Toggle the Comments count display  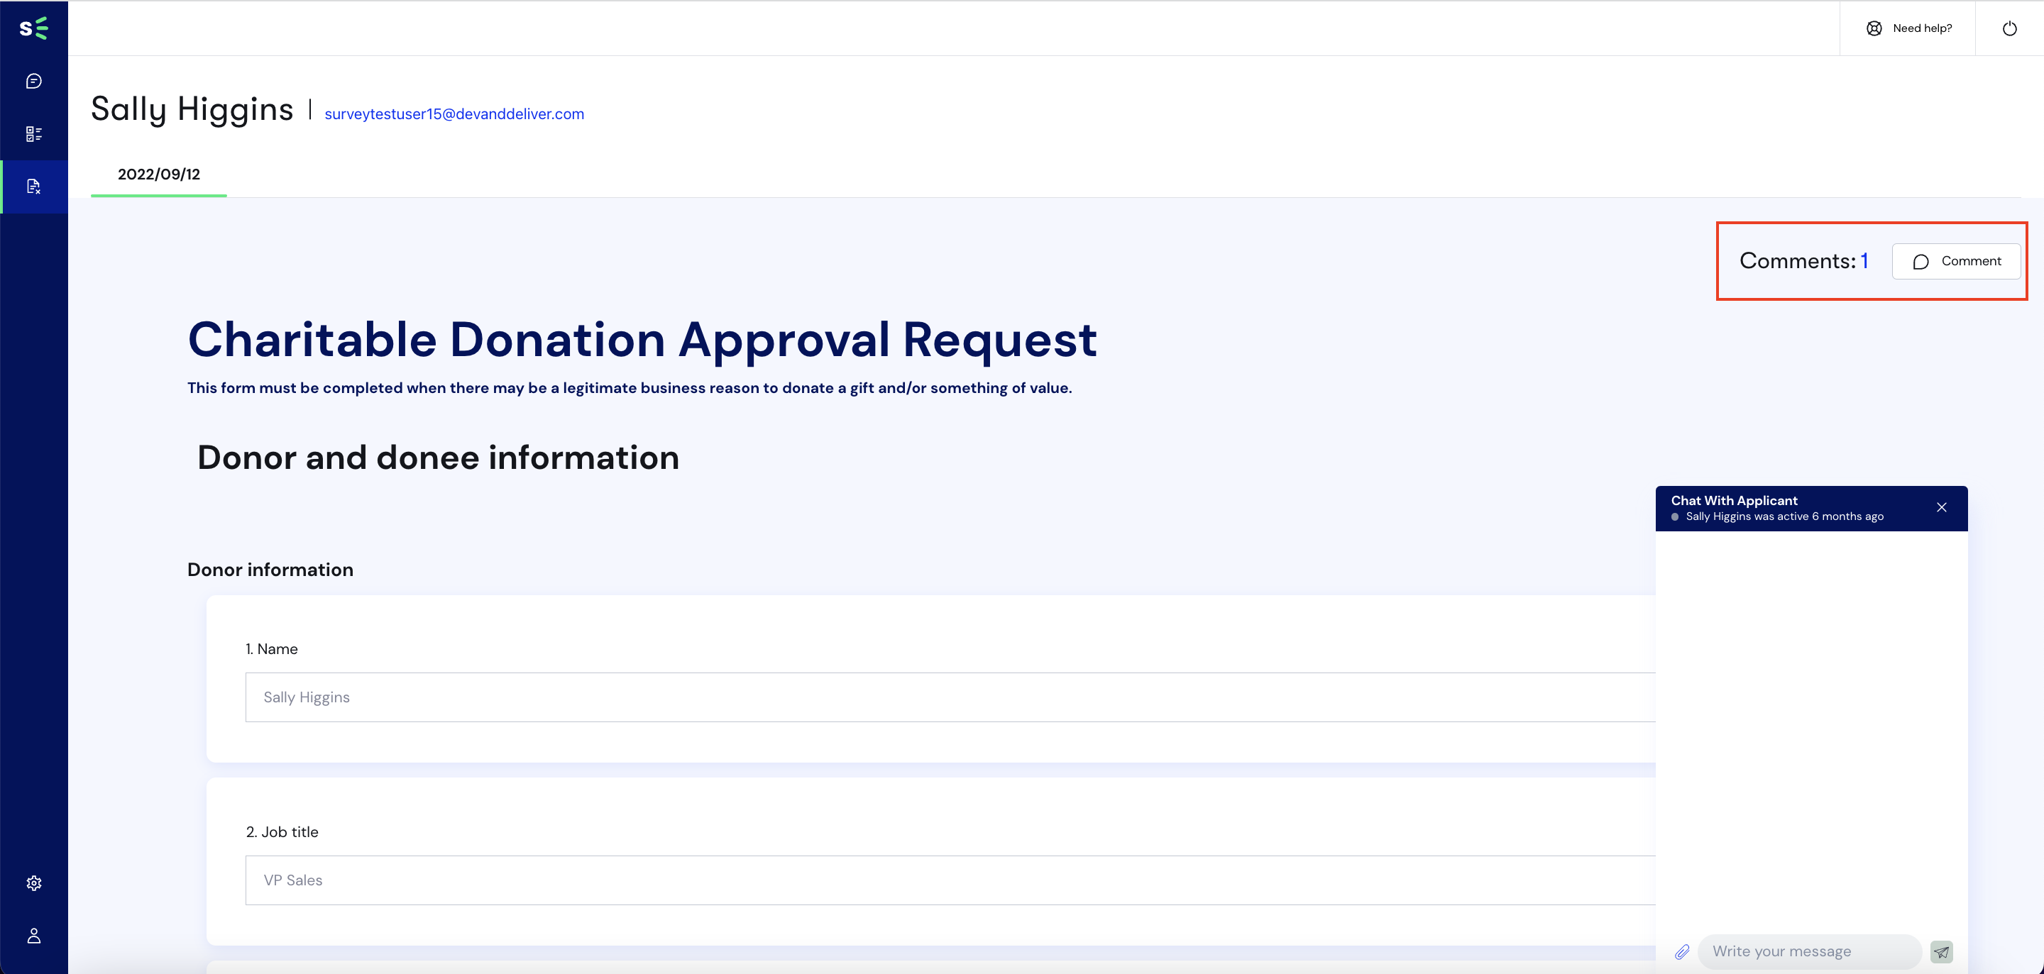point(1803,259)
